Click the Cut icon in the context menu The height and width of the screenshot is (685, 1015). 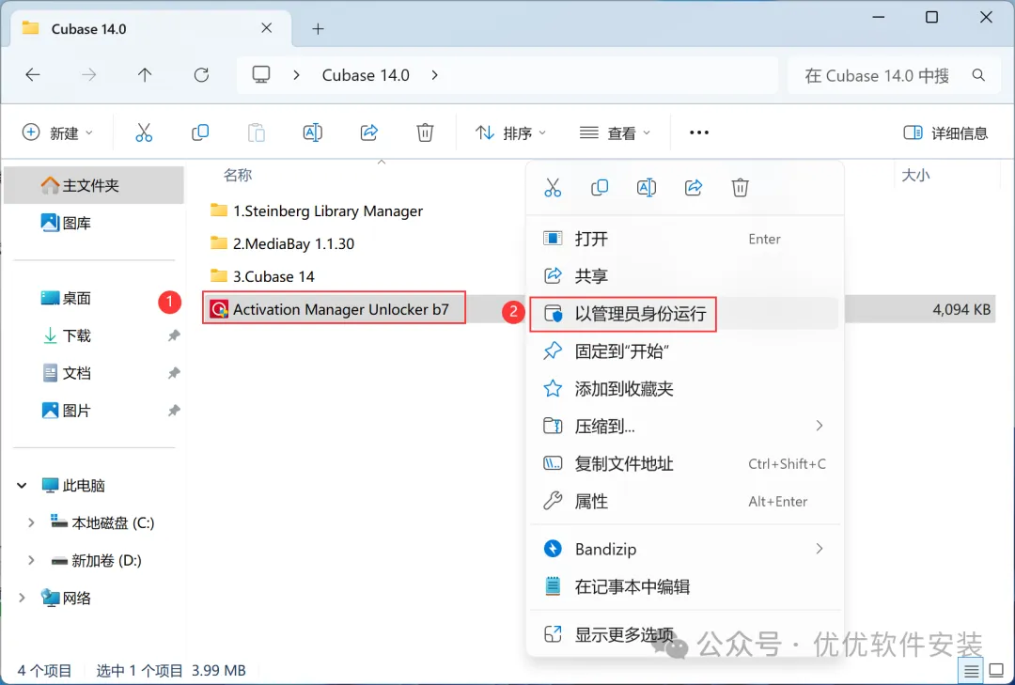click(553, 188)
